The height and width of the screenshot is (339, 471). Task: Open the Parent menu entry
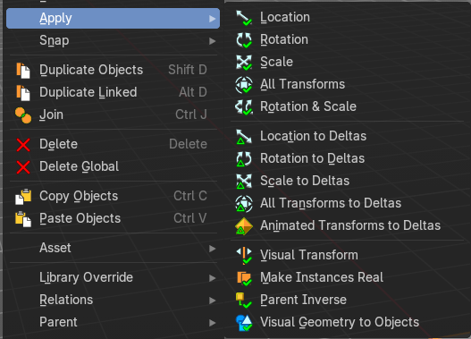(x=113, y=322)
